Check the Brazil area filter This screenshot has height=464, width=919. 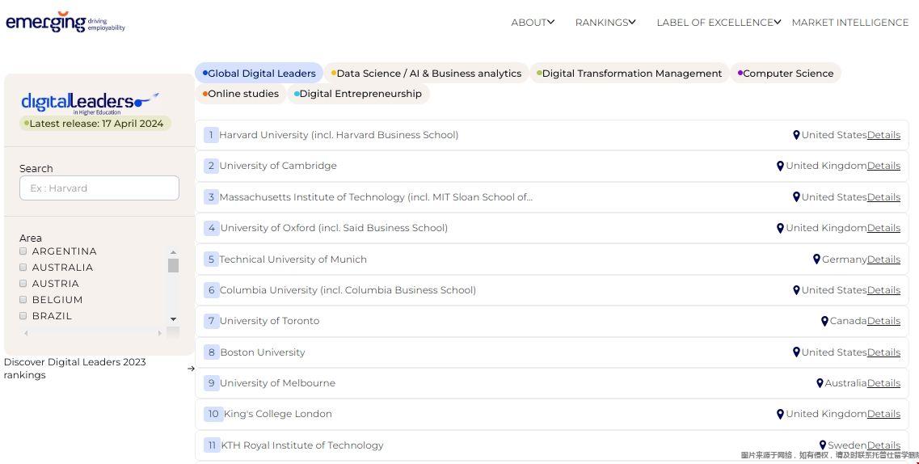[23, 316]
